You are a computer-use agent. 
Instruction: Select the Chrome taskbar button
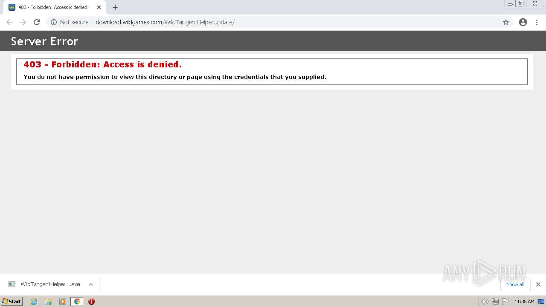[x=77, y=301]
